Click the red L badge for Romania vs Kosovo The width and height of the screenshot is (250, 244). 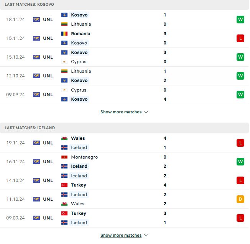point(240,38)
